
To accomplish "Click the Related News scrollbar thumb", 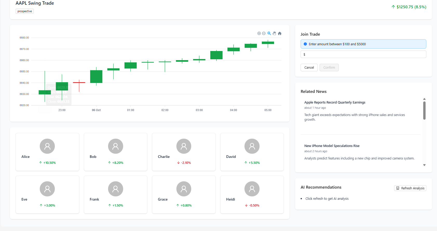I will pyautogui.click(x=424, y=111).
